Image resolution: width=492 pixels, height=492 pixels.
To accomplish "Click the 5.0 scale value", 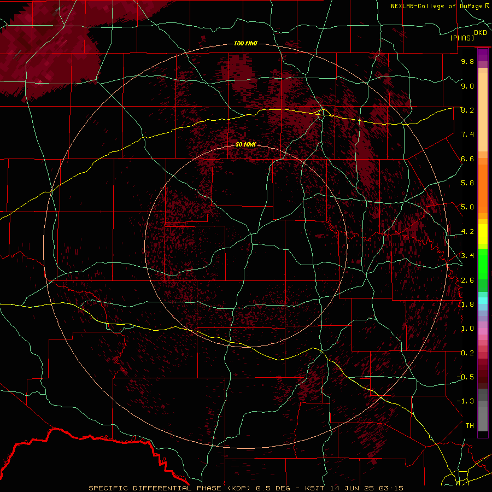I will [467, 207].
